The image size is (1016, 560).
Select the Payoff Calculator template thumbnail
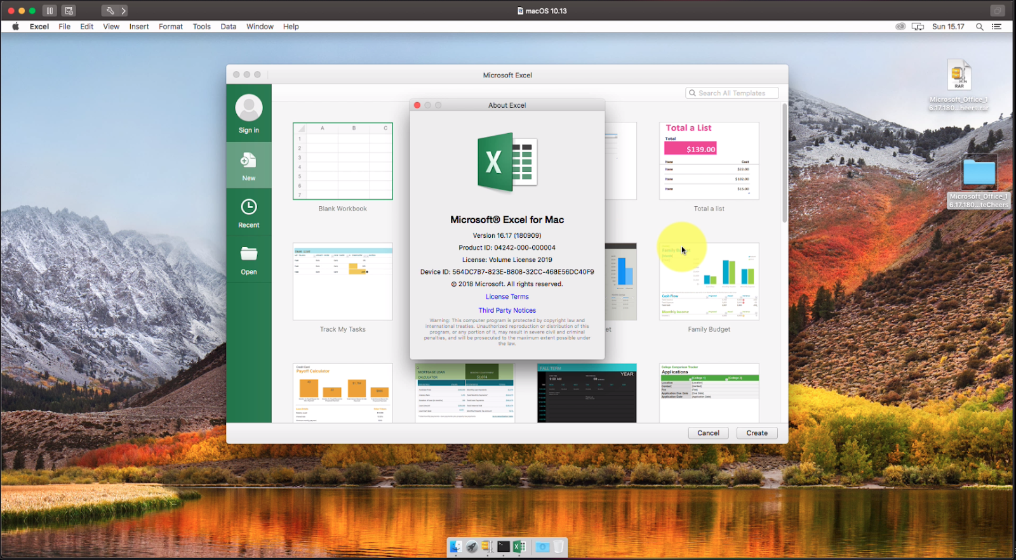[x=343, y=393]
